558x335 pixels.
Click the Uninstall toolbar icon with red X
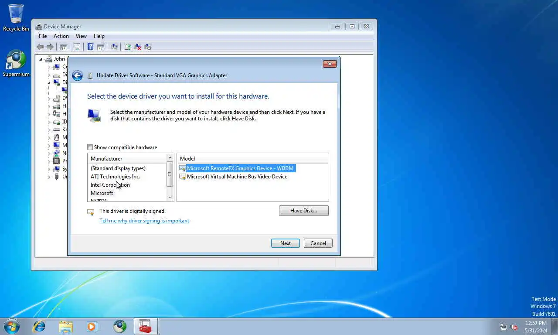pyautogui.click(x=138, y=47)
